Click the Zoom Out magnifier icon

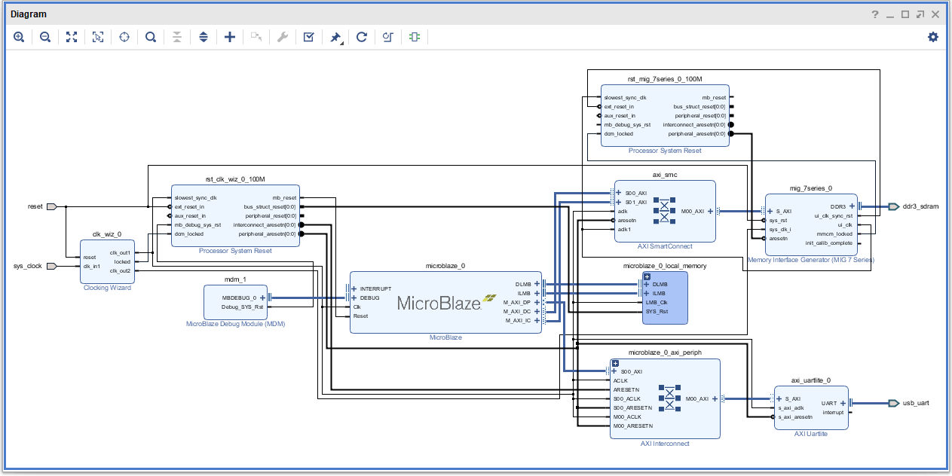pos(45,37)
